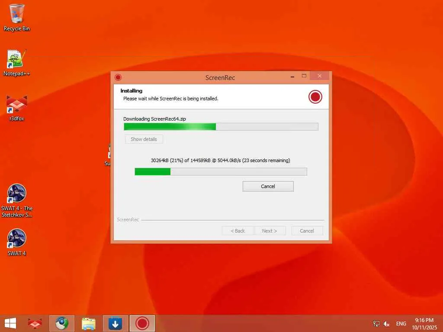
Task: Minimize the ScreenRec installer window
Action: [292, 76]
